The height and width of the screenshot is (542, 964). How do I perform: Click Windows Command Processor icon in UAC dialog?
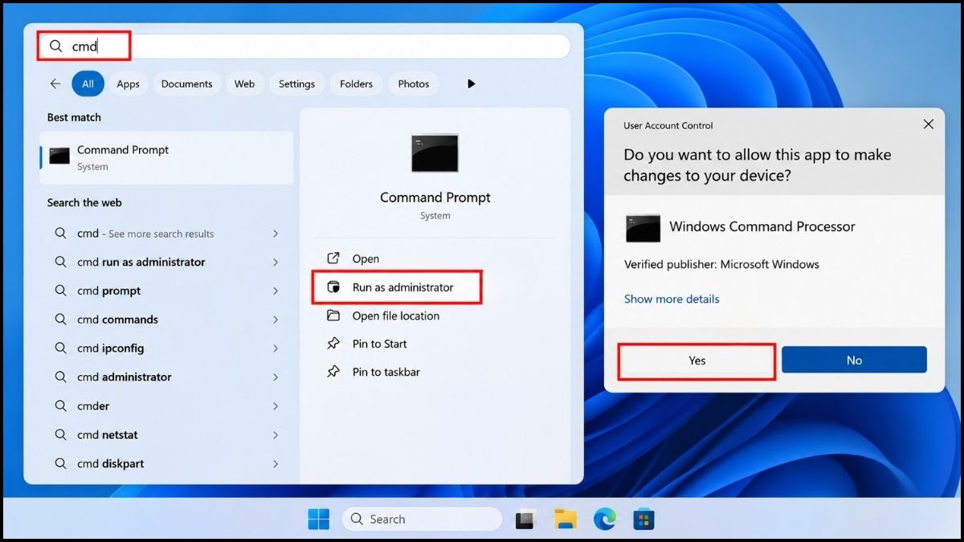pyautogui.click(x=643, y=228)
